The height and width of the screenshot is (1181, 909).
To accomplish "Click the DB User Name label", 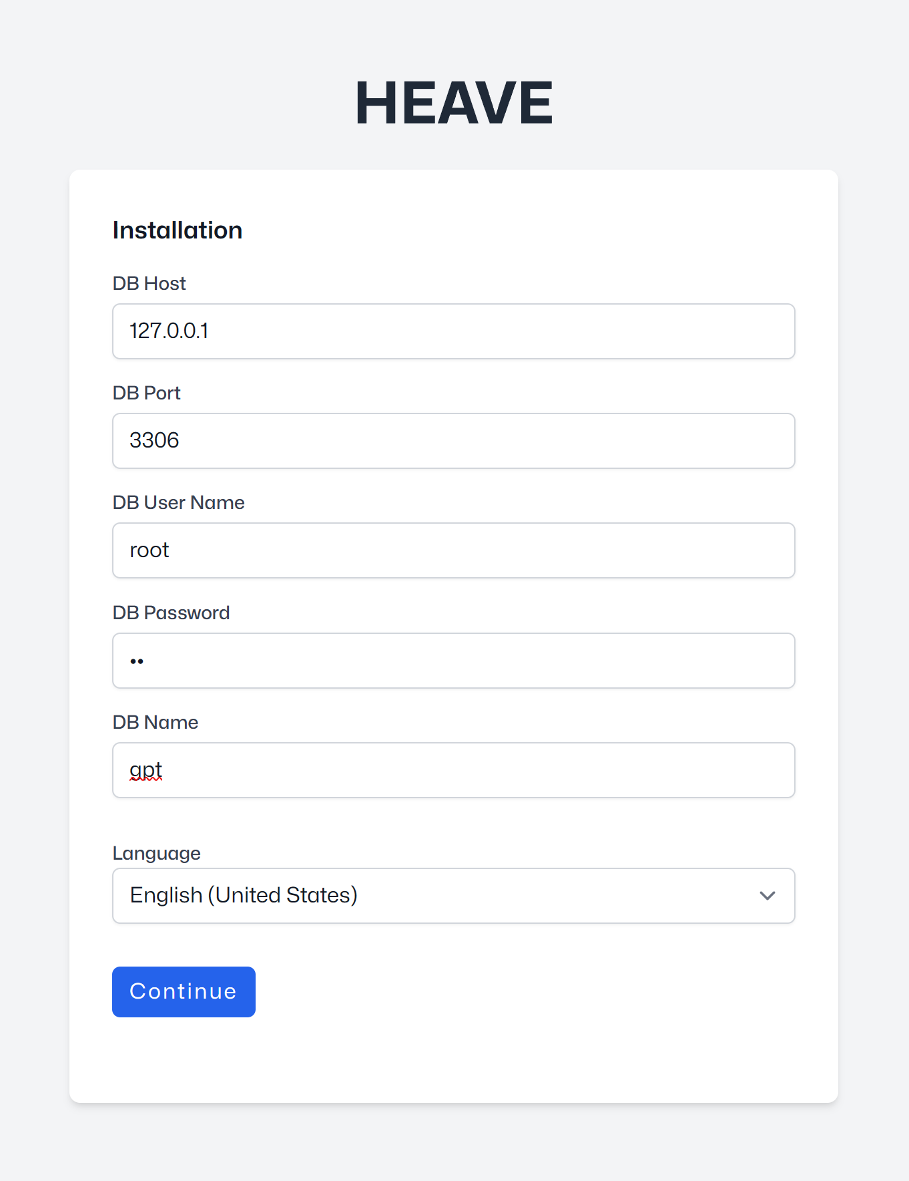I will [178, 502].
